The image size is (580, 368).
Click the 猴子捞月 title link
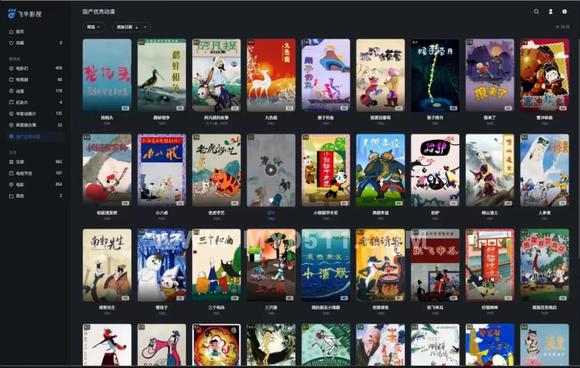click(435, 118)
